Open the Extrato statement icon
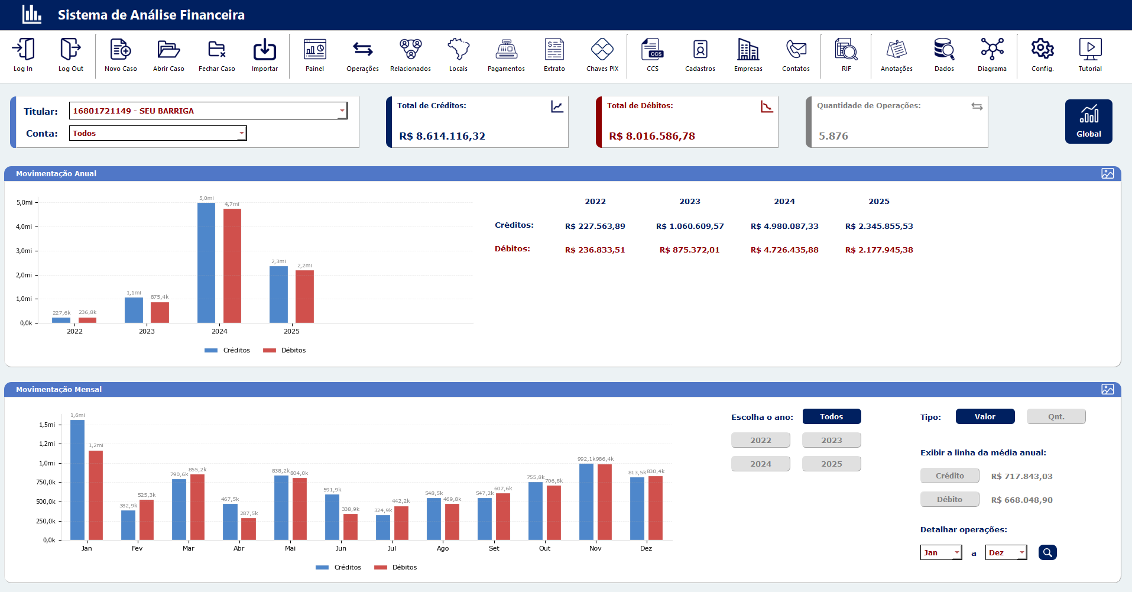This screenshot has height=592, width=1132. click(x=554, y=50)
